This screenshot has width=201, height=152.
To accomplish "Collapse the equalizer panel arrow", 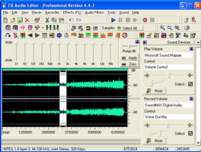I will 137,42.
